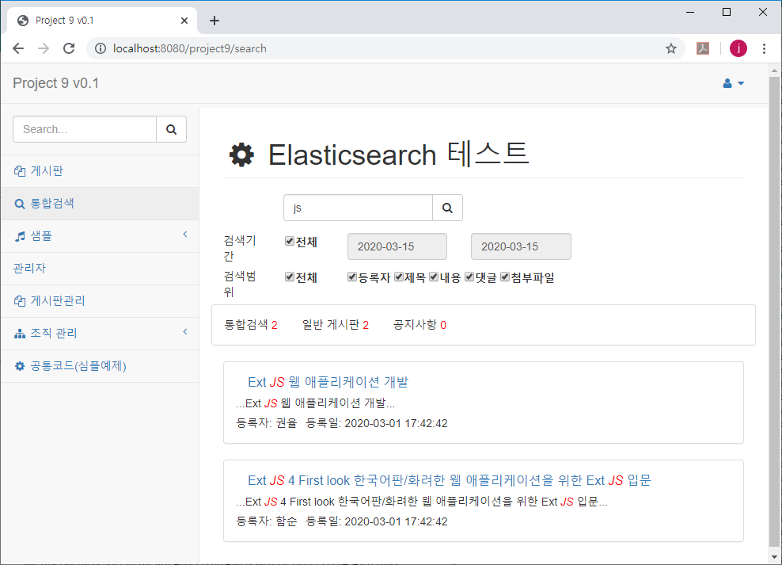The image size is (782, 565).
Task: Open the PDF extension icon
Action: [x=703, y=48]
